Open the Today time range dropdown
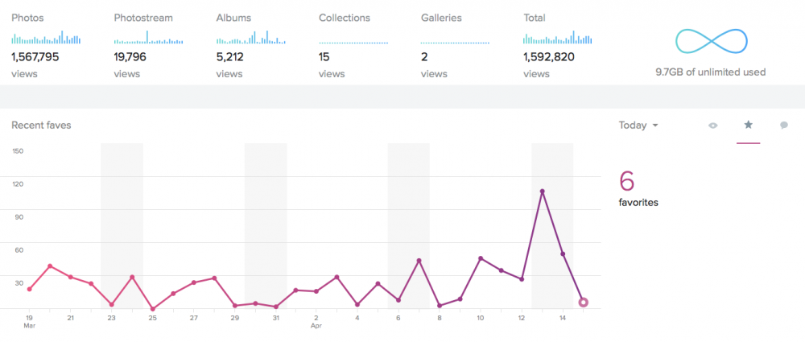 [x=638, y=126]
